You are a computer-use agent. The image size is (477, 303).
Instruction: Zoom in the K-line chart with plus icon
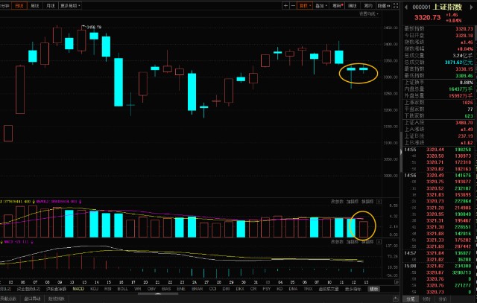coord(285,5)
